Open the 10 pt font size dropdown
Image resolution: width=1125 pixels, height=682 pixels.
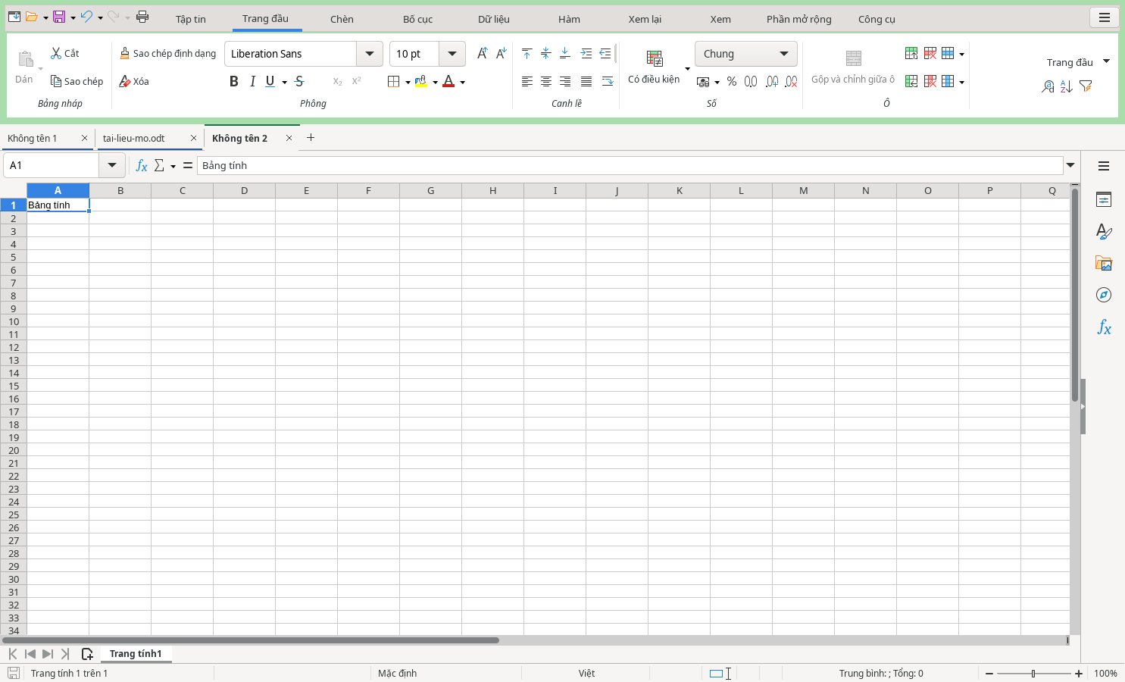point(452,54)
